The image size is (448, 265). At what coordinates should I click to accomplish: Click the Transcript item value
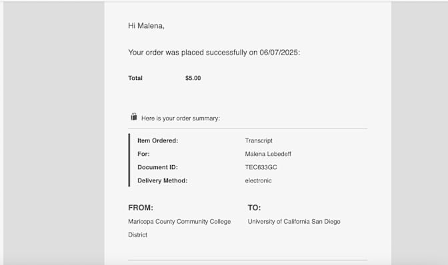click(259, 140)
